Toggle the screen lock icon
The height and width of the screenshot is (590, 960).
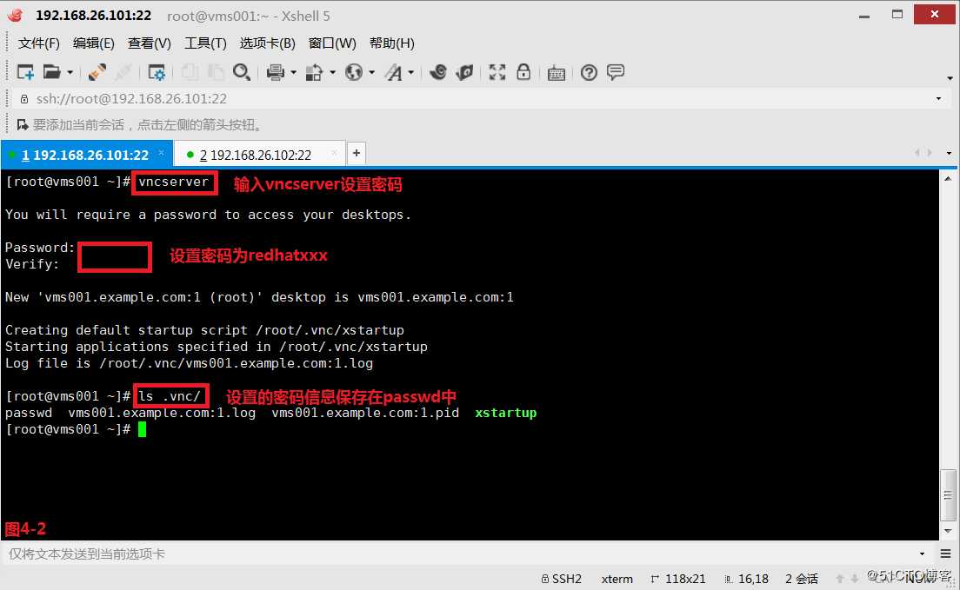pos(523,72)
